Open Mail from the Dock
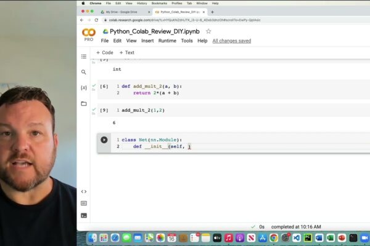This screenshot has height=246, width=370. pos(138,238)
